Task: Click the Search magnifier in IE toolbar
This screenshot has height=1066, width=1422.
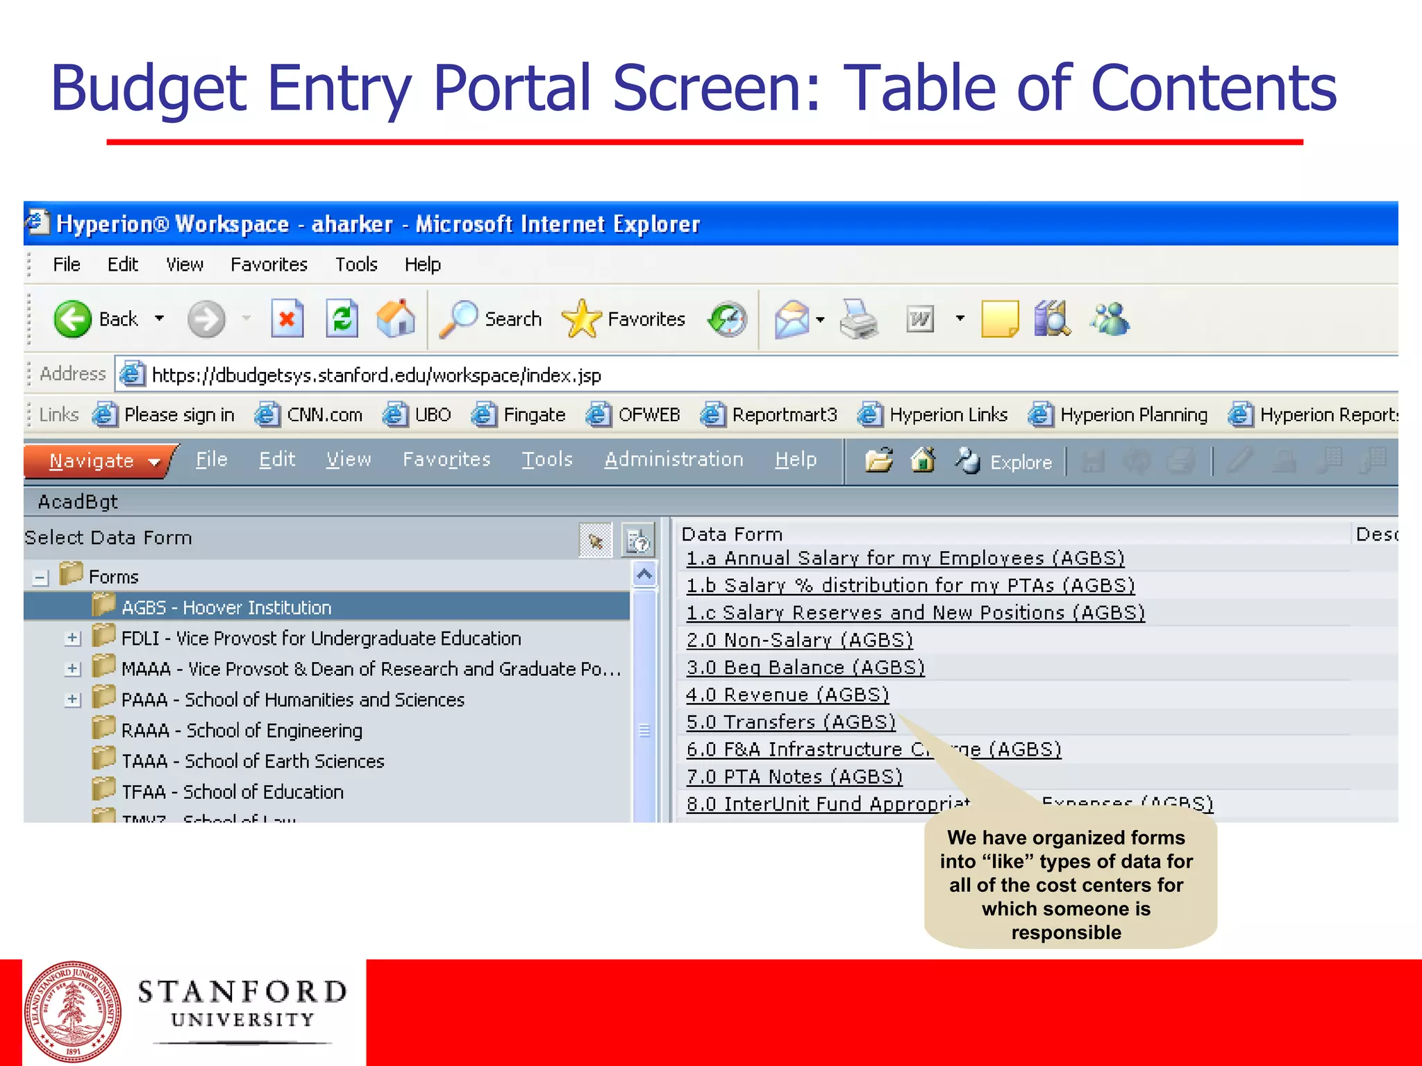Action: coord(491,319)
